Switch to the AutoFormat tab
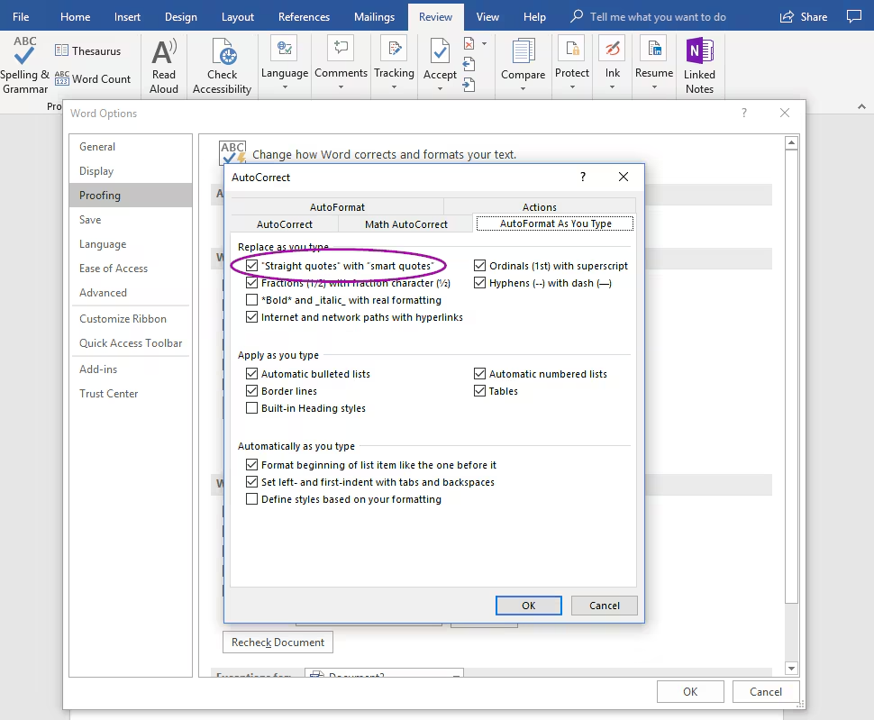874x720 pixels. [x=337, y=206]
